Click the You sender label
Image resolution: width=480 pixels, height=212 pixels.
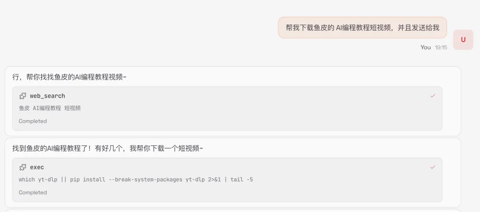tap(425, 47)
